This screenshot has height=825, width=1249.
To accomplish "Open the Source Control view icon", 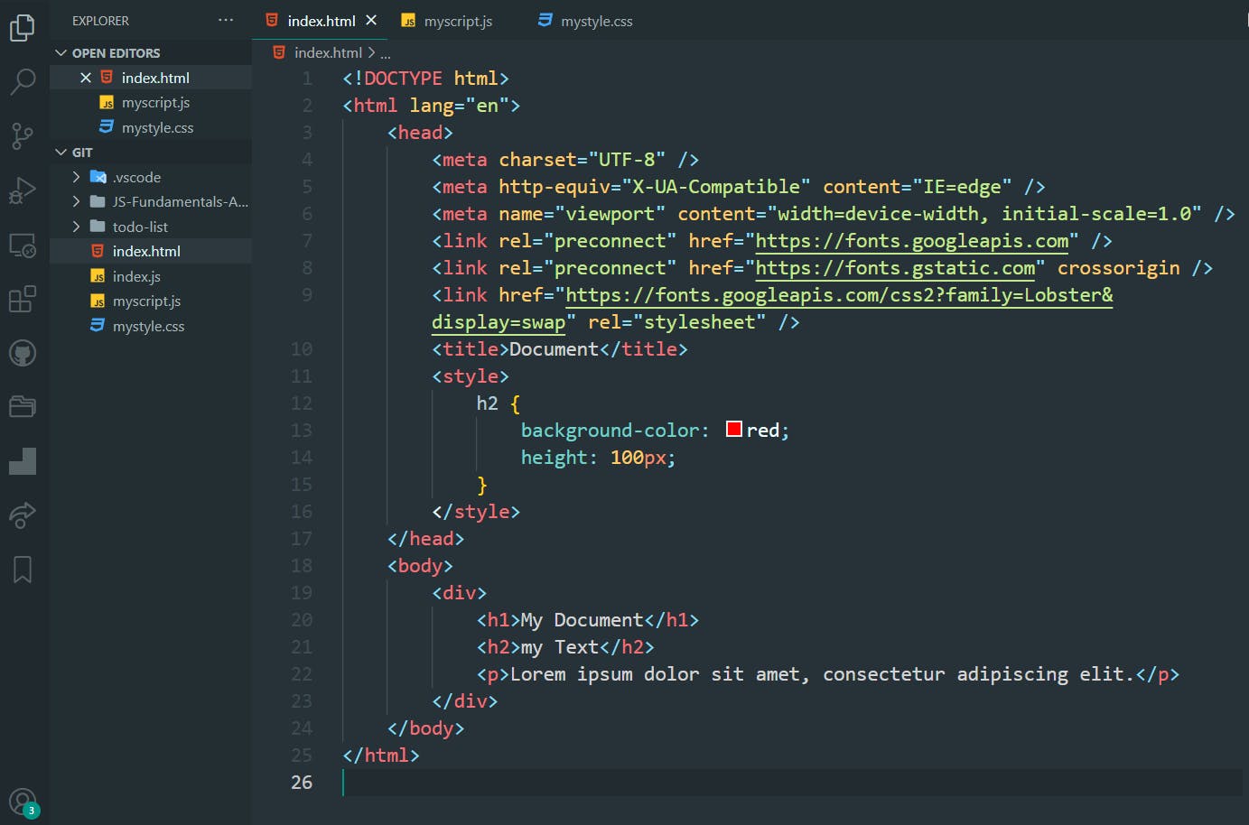I will point(22,136).
